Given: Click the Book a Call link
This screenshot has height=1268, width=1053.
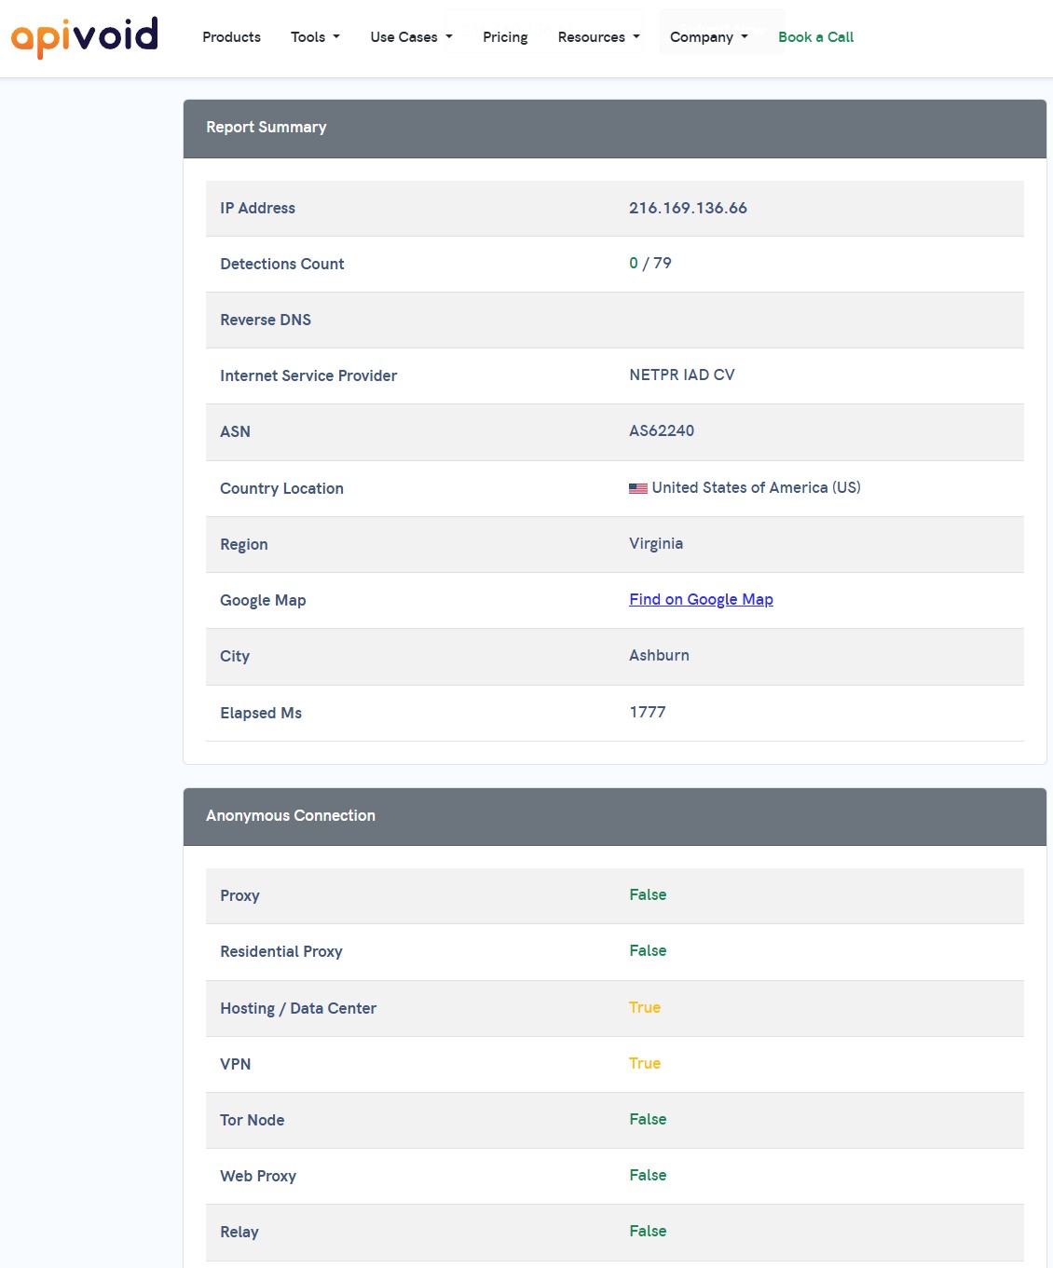Looking at the screenshot, I should 815,37.
